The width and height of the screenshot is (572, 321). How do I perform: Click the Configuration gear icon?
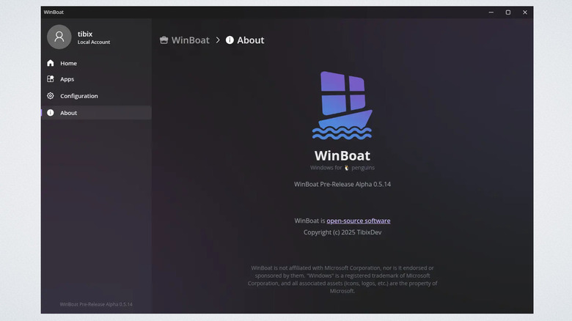point(51,95)
